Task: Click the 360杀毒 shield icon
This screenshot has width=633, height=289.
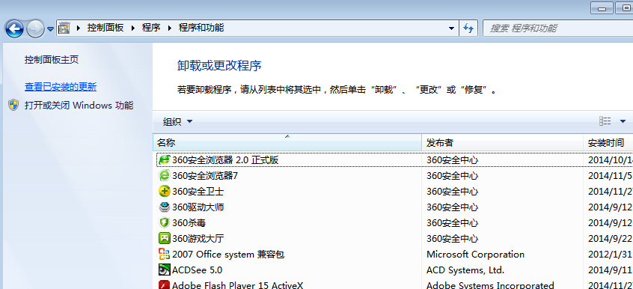Action: pos(165,222)
